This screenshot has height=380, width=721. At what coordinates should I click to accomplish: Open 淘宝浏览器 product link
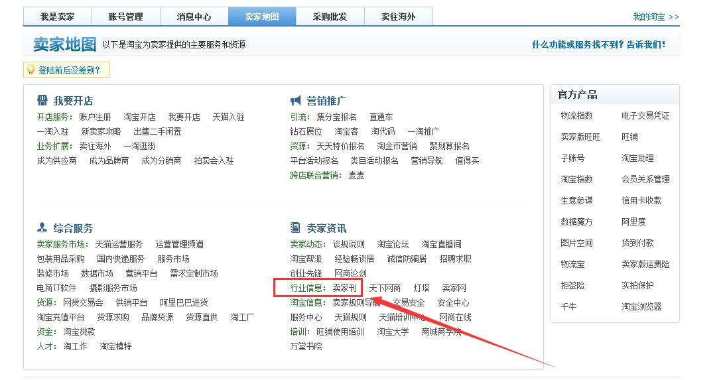tap(641, 306)
